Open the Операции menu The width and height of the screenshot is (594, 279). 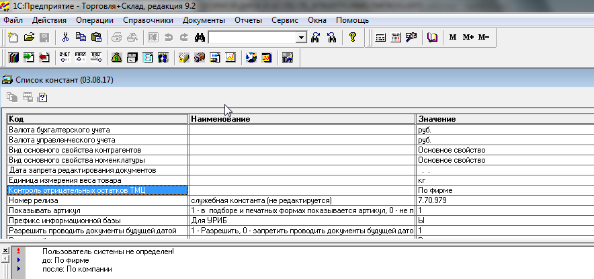pyautogui.click(x=95, y=20)
